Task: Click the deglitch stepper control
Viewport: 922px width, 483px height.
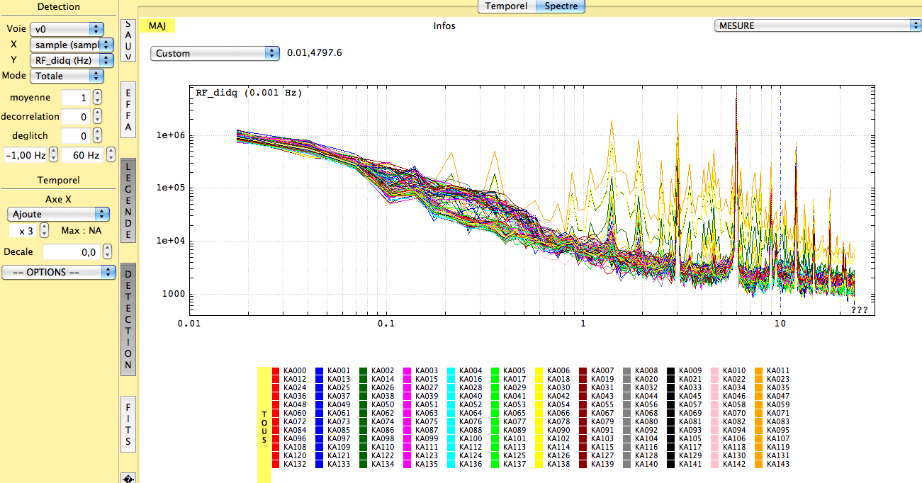Action: [98, 135]
